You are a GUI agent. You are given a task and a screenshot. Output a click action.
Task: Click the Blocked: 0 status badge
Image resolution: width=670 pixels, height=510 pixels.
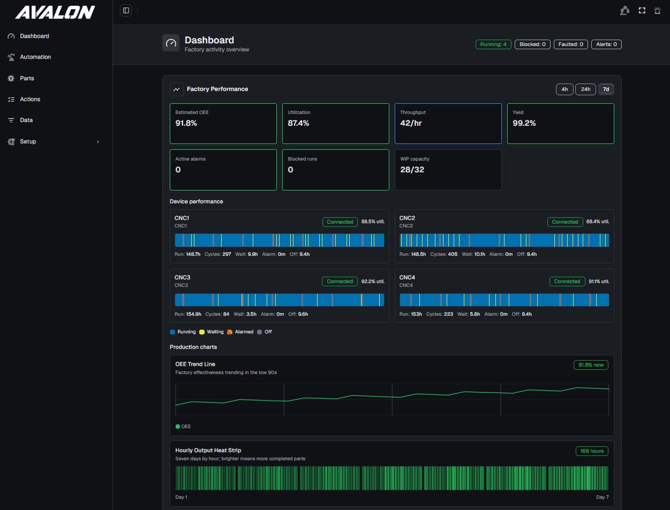coord(532,44)
